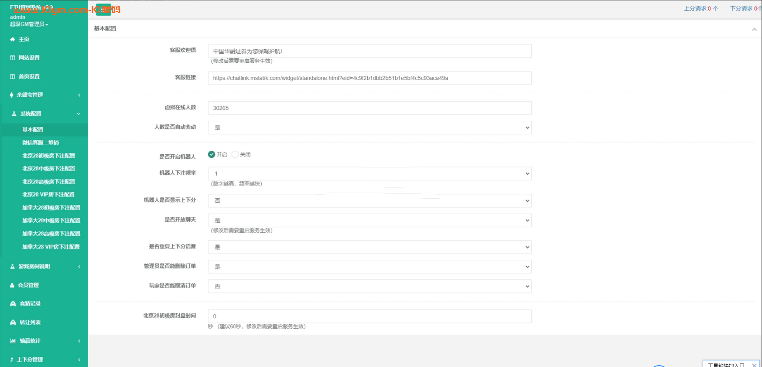Open the 下分请求 notification link
This screenshot has height=367, width=762.
point(746,9)
